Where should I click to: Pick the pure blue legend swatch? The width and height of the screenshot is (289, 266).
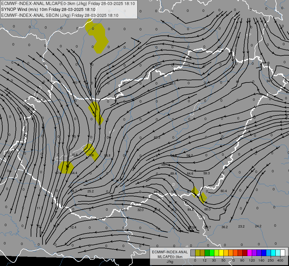tap(264, 253)
